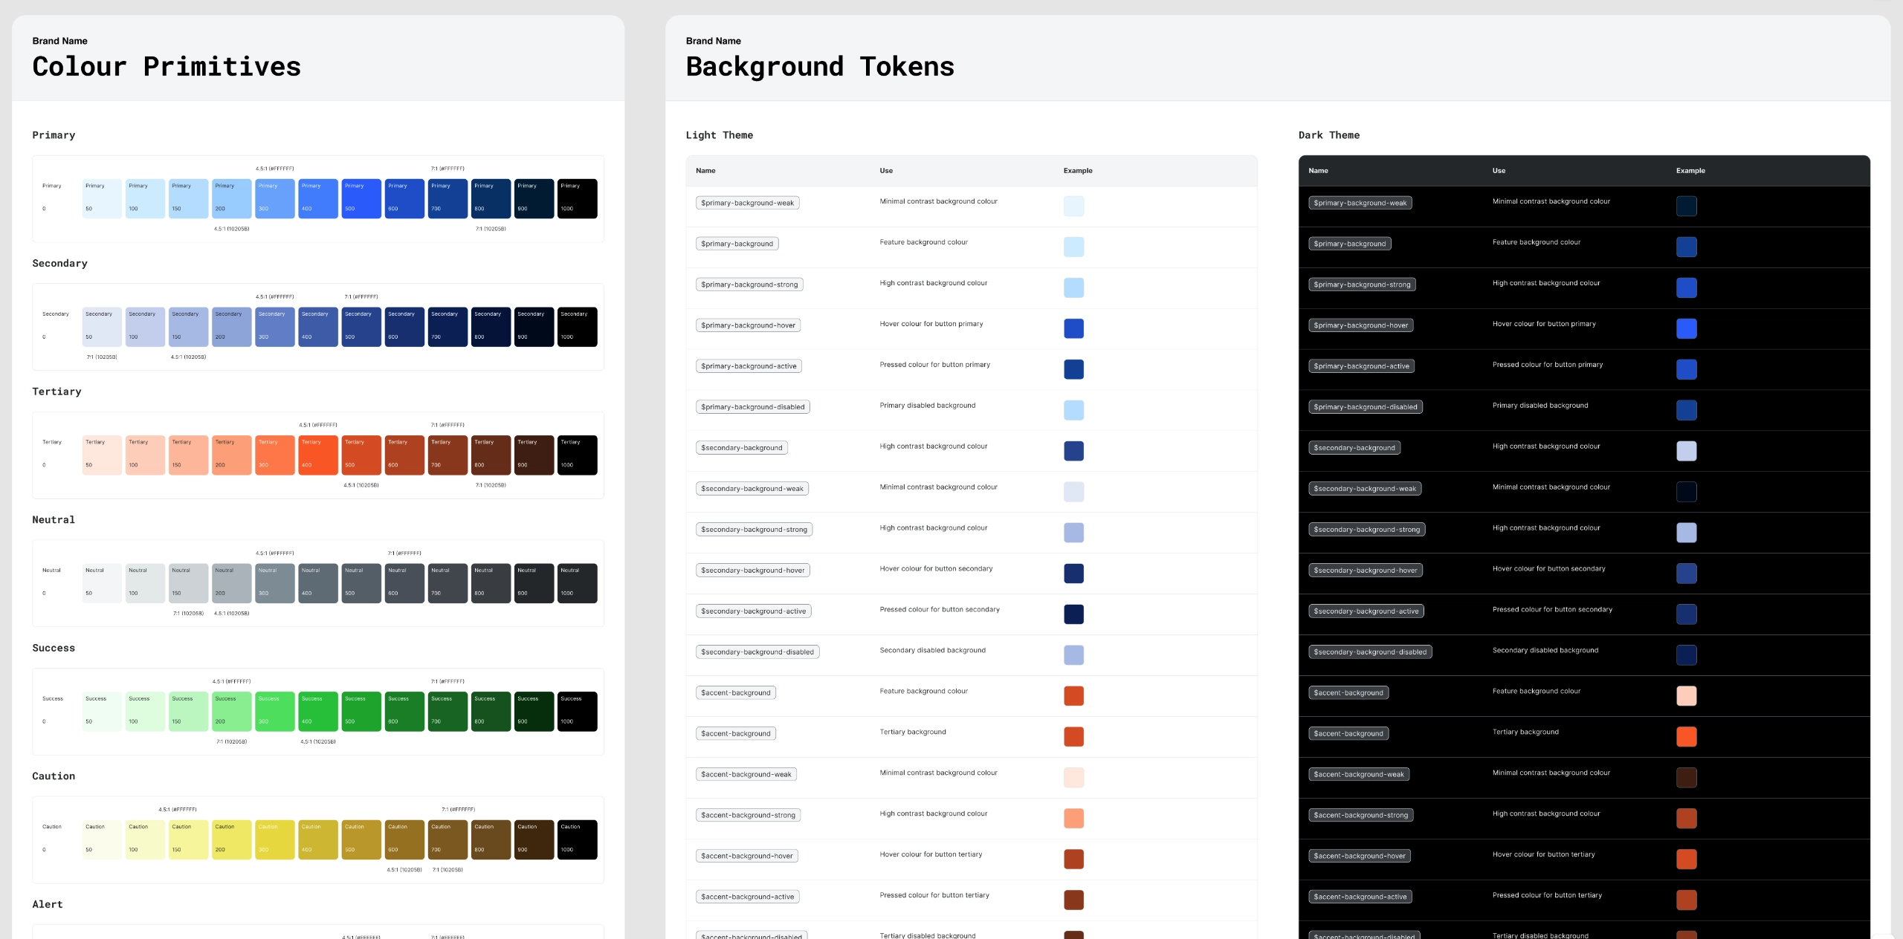This screenshot has width=1903, height=939.
Task: Click dark theme $secondary-background example swatch
Action: tap(1686, 451)
